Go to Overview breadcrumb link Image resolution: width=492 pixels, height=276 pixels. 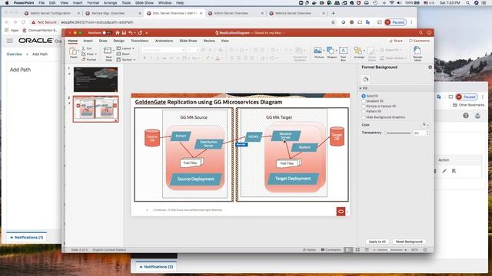[15, 54]
